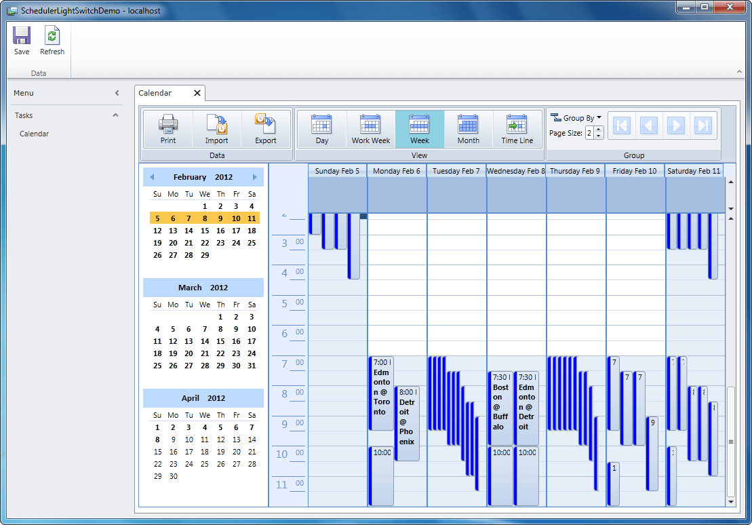Image resolution: width=752 pixels, height=525 pixels.
Task: Select February 15 in the date navigator
Action: [x=205, y=231]
